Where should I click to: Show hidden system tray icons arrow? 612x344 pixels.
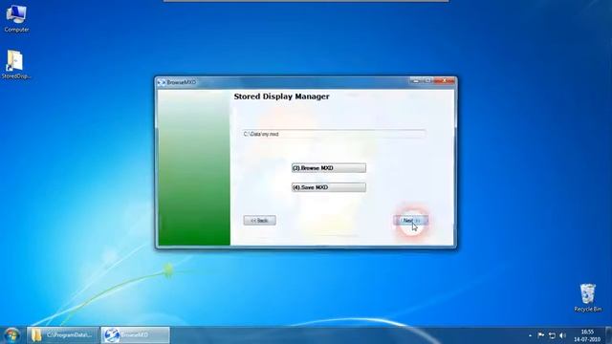[530, 335]
